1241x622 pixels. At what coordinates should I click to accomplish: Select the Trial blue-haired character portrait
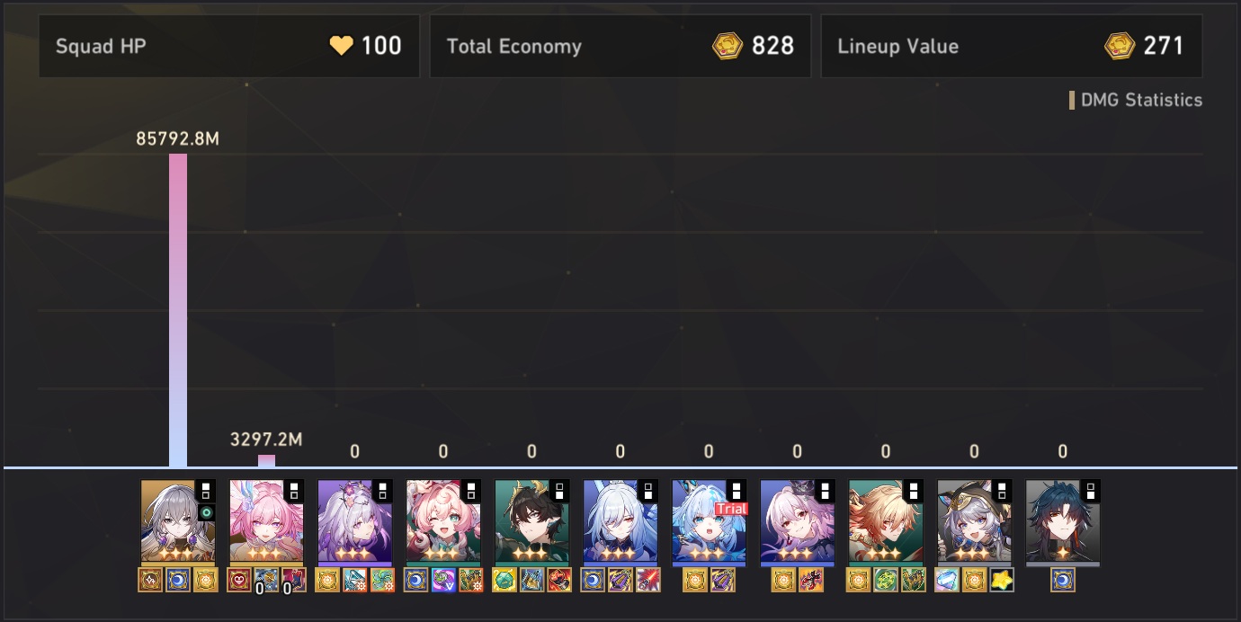coord(709,521)
